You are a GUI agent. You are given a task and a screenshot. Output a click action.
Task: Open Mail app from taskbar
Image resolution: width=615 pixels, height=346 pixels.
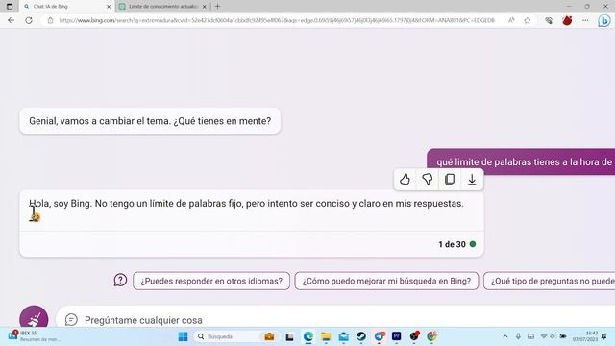(x=344, y=336)
